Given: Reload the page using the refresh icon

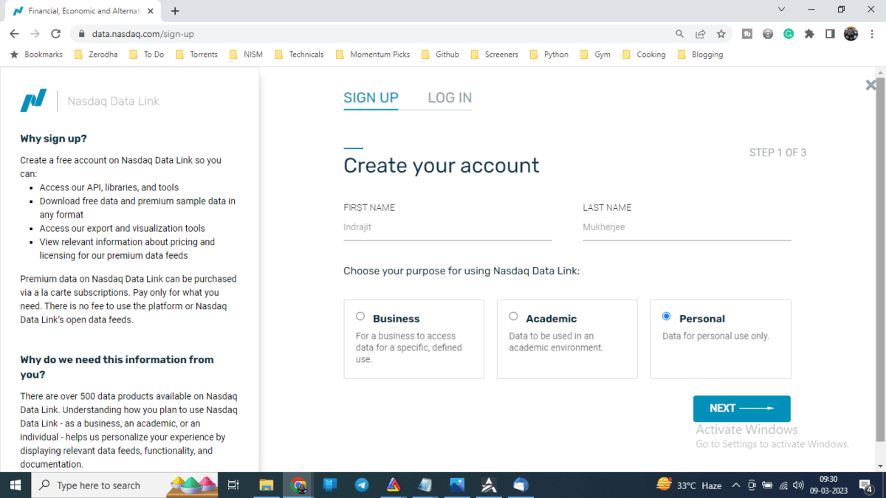Looking at the screenshot, I should (x=55, y=34).
